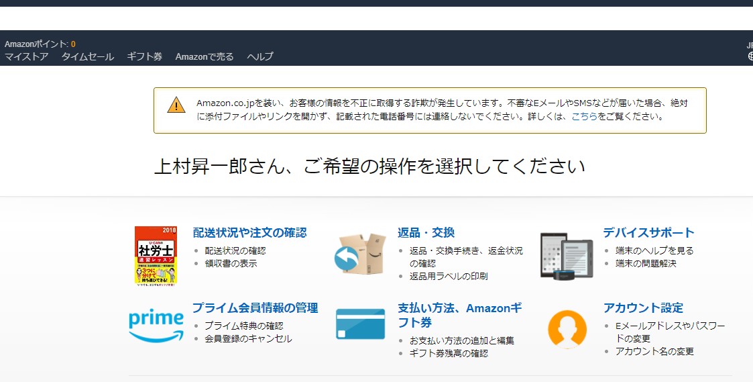
Task: Click the yellow warning triangle icon
Action: [176, 105]
